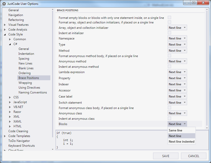Close the Blocks dropdown combo box
Image resolution: width=211 pixels, height=163 pixels.
(177, 124)
